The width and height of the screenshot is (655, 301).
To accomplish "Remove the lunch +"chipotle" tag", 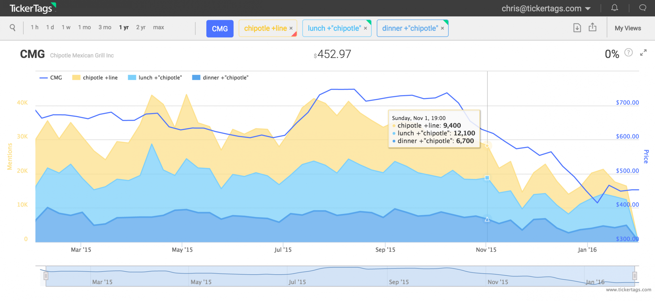I will click(365, 28).
